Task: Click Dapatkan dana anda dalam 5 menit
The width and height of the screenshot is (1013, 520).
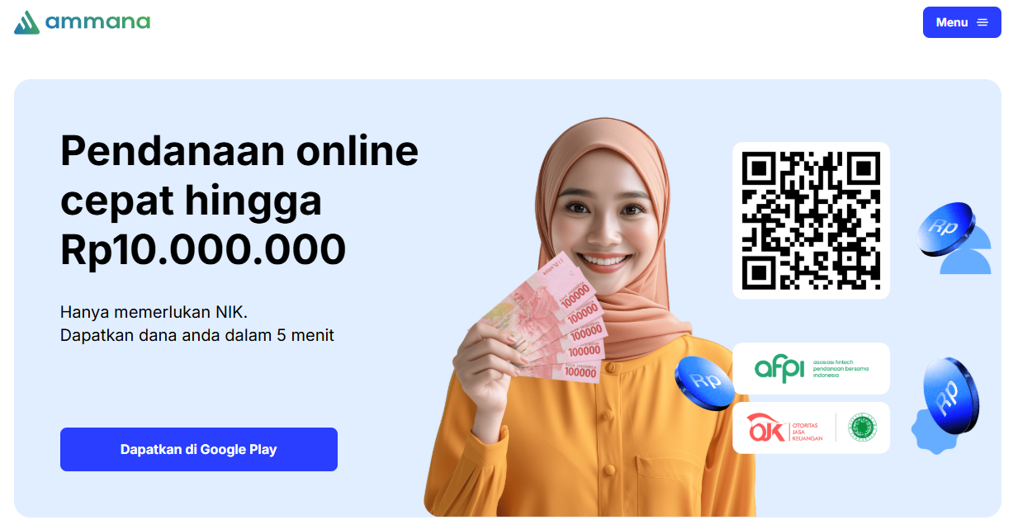Action: coord(197,336)
